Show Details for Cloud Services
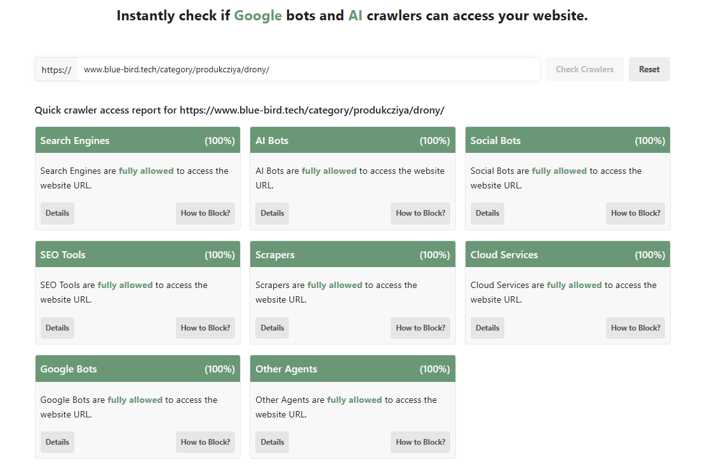The width and height of the screenshot is (712, 472). pos(487,328)
